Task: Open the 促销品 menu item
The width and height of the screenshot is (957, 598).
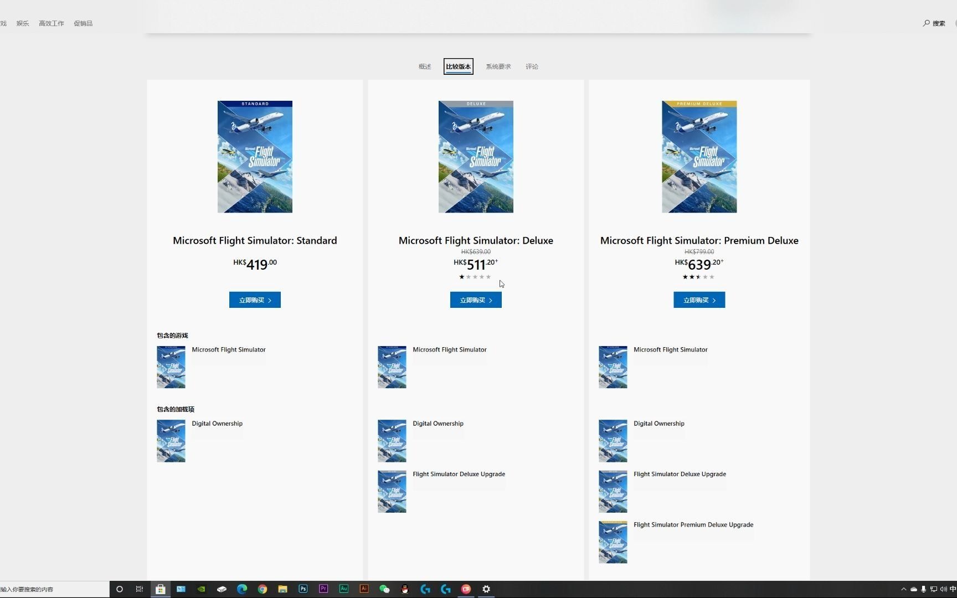Action: tap(83, 23)
